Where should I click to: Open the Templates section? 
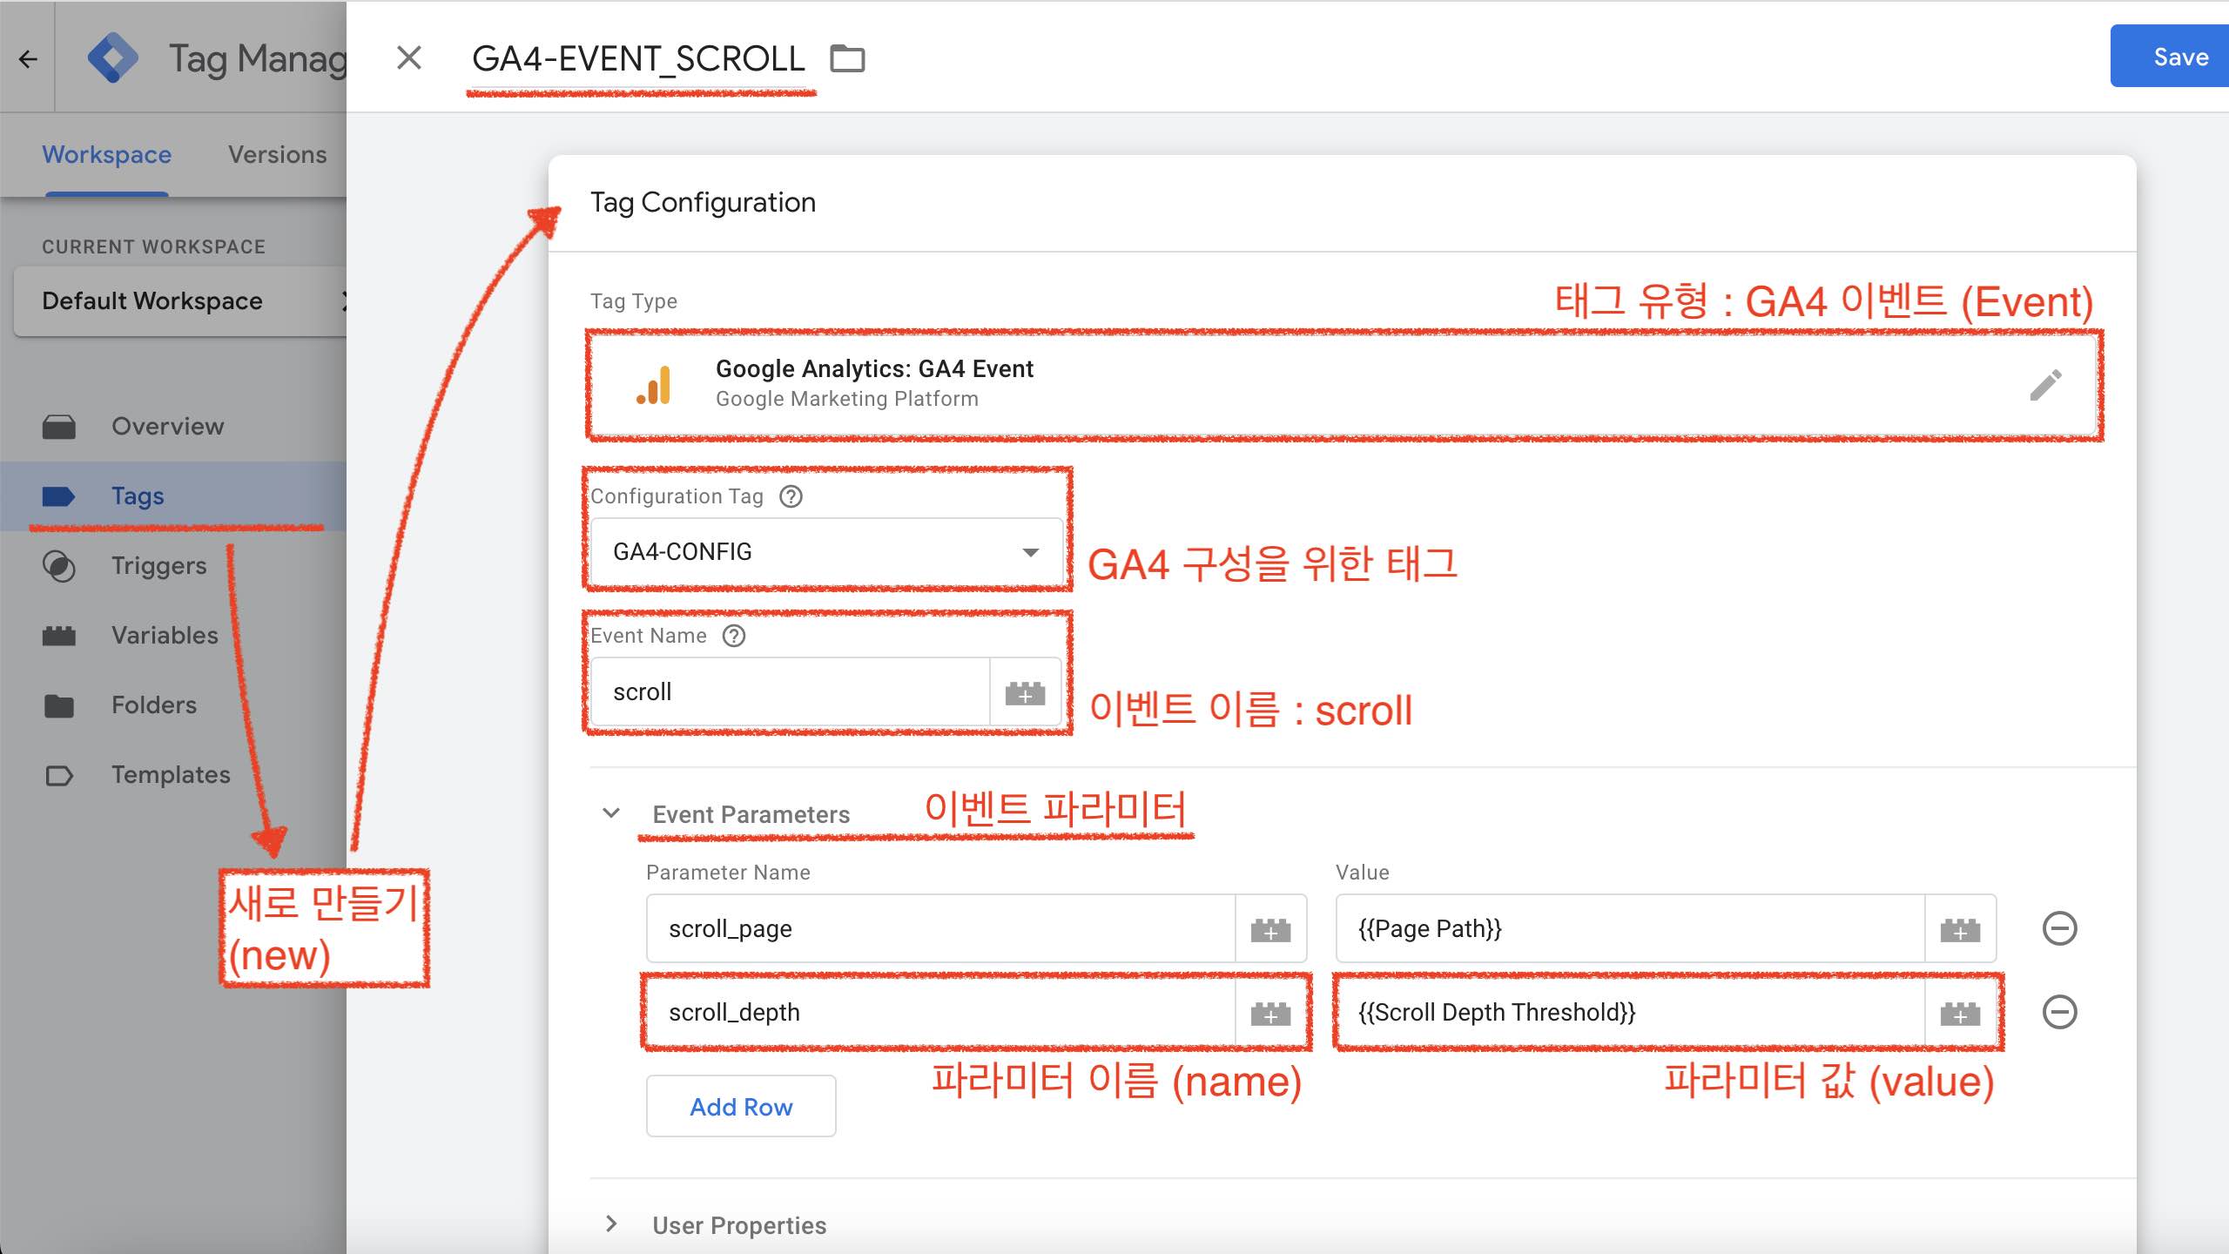171,774
